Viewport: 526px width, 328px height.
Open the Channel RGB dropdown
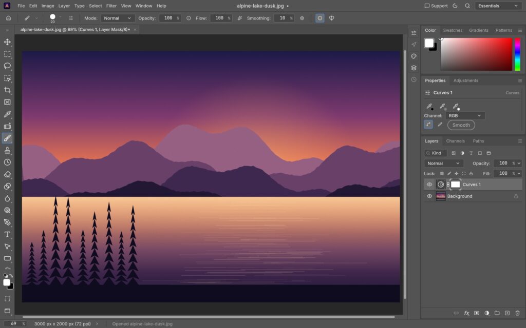pyautogui.click(x=464, y=115)
